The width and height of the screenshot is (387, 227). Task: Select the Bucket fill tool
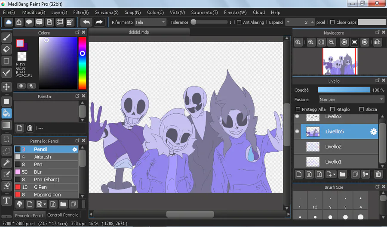coord(6,113)
